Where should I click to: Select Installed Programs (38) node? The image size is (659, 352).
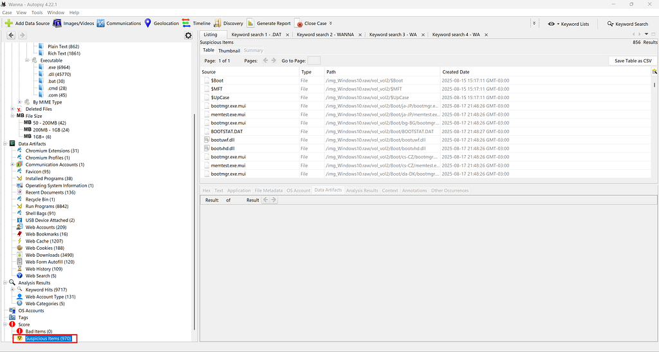(x=49, y=178)
